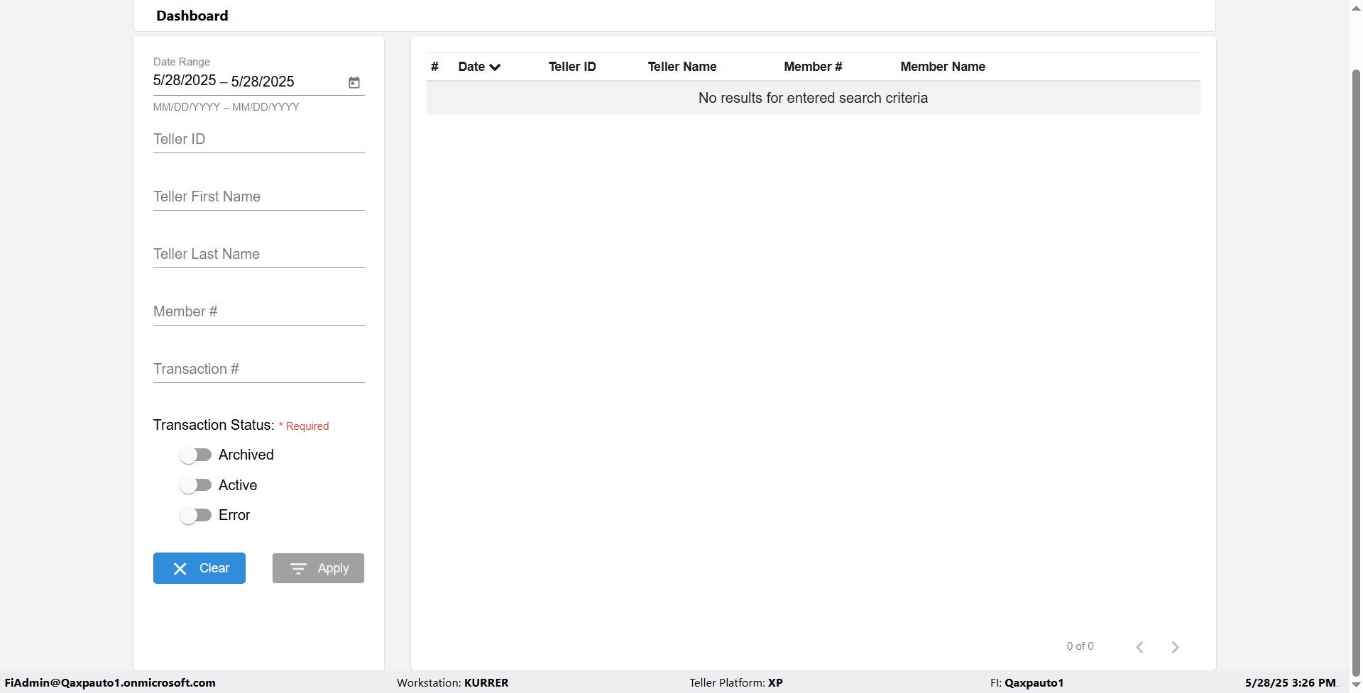Click into the Teller ID field
Image resolution: width=1363 pixels, height=693 pixels.
pos(258,139)
